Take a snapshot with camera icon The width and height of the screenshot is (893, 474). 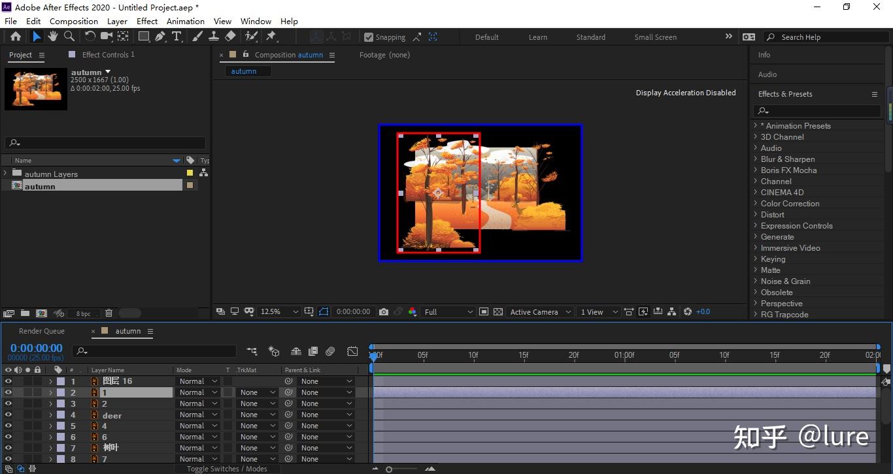click(x=384, y=312)
